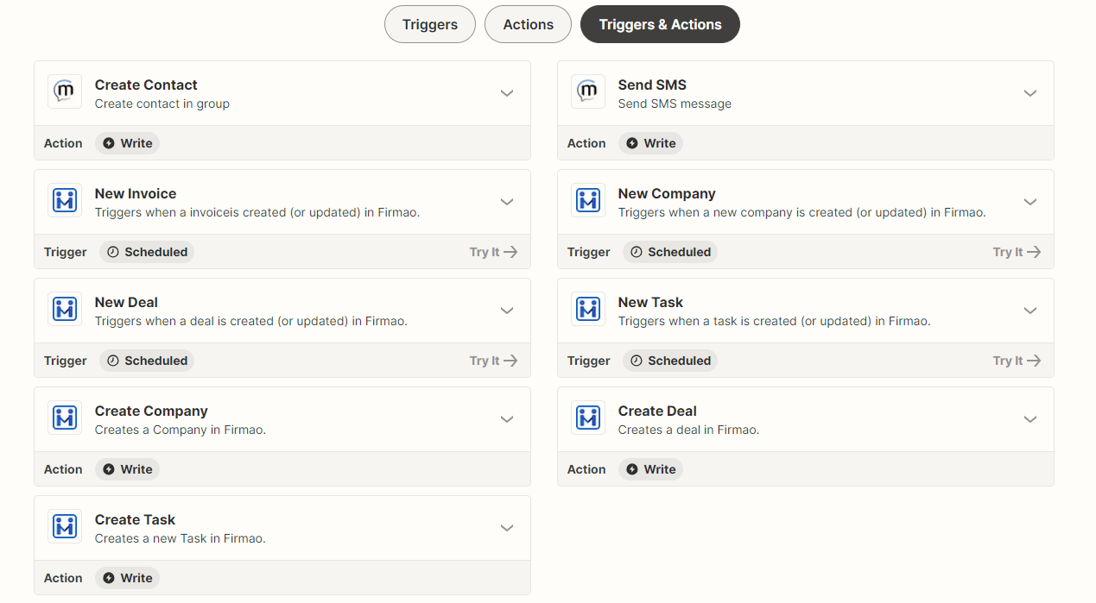1096x603 pixels.
Task: Click the Write badge under Send SMS
Action: [650, 143]
